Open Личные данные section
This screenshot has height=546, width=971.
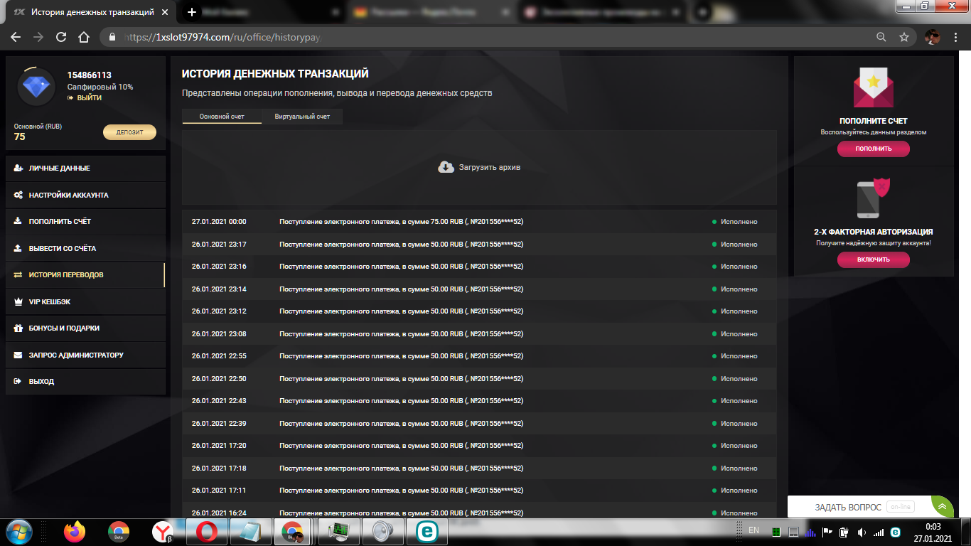(x=85, y=168)
